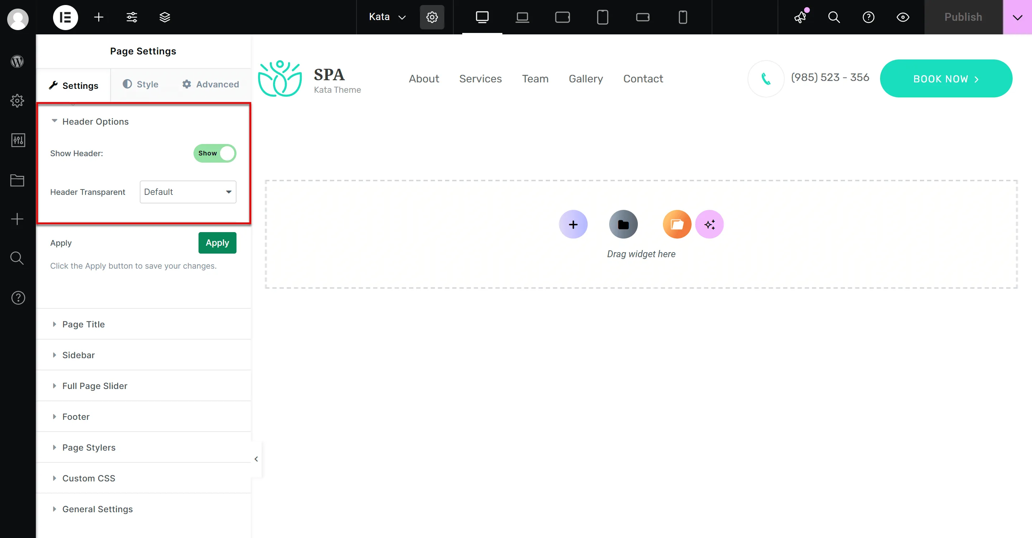Open page settings gear in top bar

432,17
